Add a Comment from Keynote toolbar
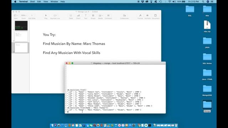The image size is (228, 128). pos(108,16)
